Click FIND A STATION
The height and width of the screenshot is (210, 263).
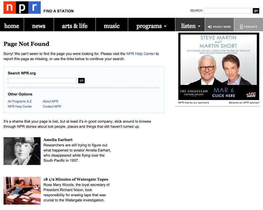[59, 11]
